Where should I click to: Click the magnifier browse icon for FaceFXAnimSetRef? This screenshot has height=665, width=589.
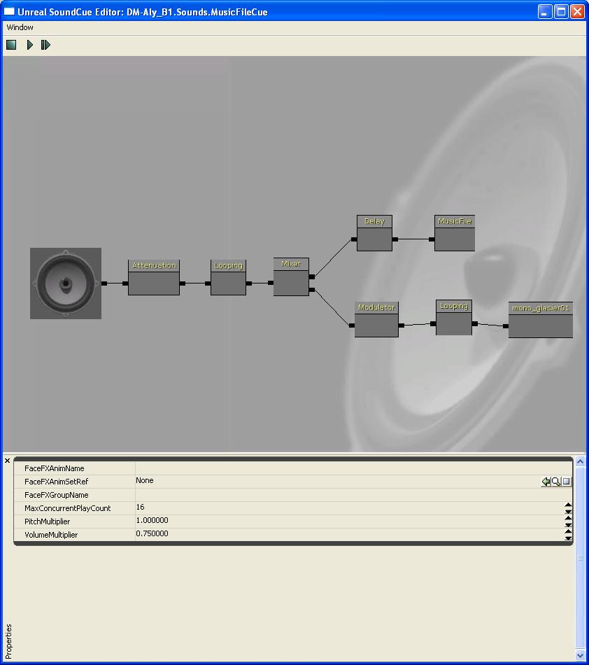556,482
